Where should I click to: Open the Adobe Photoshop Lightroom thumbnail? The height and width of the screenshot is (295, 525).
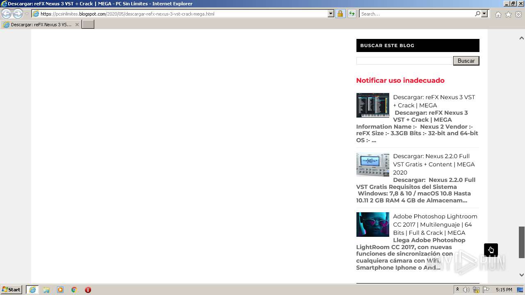click(x=372, y=225)
